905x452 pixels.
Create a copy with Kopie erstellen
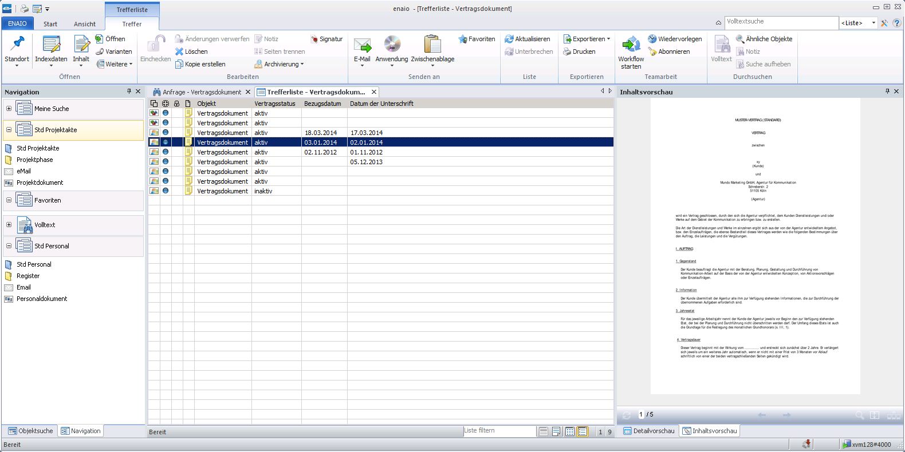coord(200,64)
